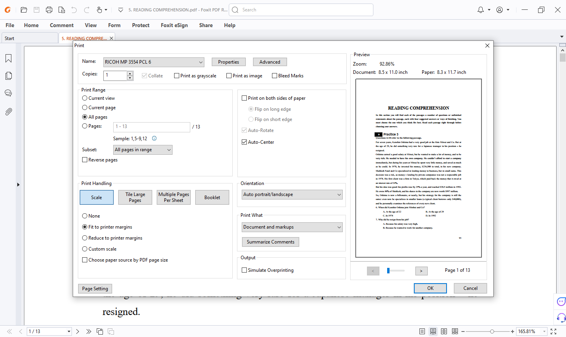The image size is (566, 337).
Task: Click the Pages range input field
Action: click(x=151, y=126)
